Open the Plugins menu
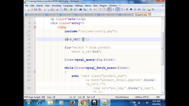The width and height of the screenshot is (189, 106). (103, 6)
